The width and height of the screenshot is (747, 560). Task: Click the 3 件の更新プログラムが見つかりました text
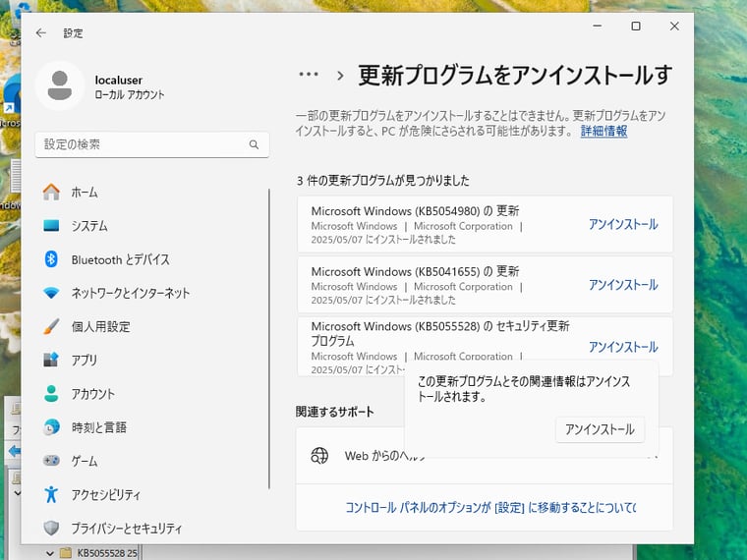[x=383, y=181]
